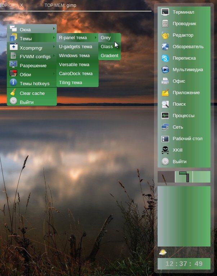
Task: Open the Приложение notepad pencil icon
Action: [x=165, y=93]
